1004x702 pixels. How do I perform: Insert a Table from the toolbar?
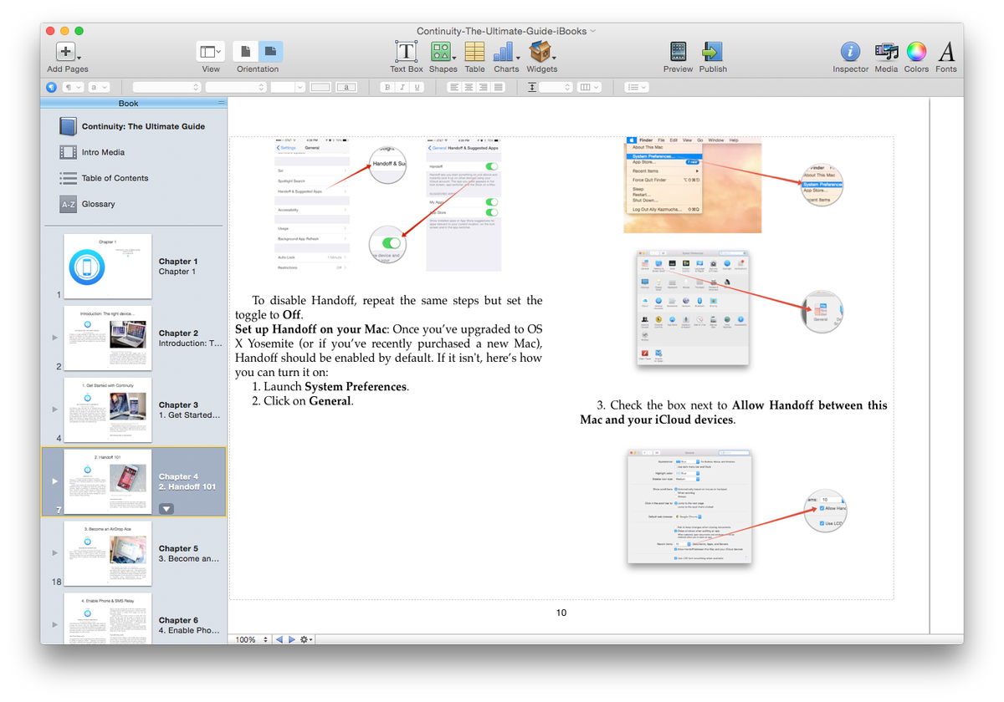click(474, 52)
